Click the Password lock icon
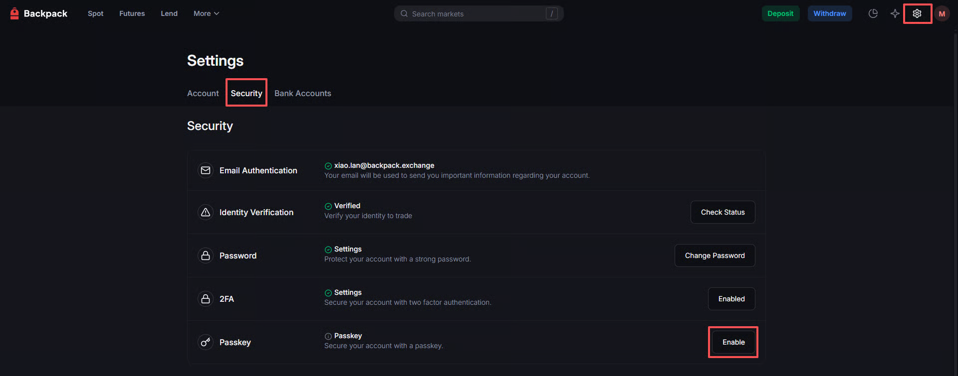The width and height of the screenshot is (958, 376). pyautogui.click(x=205, y=255)
